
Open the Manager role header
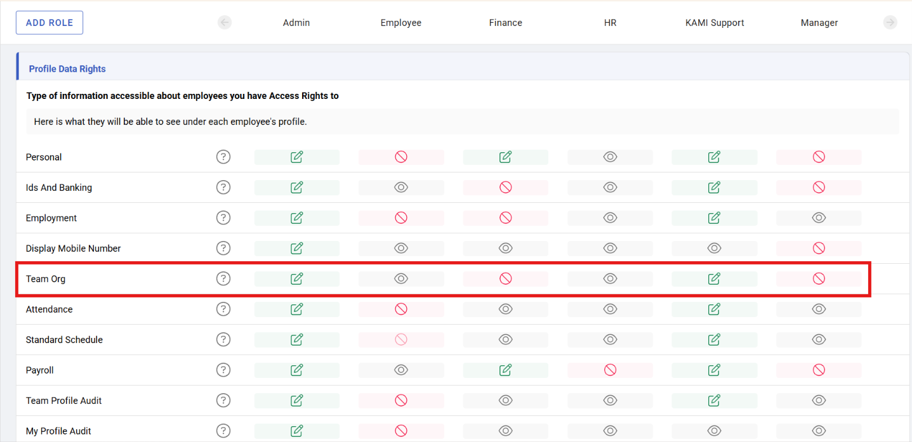[x=819, y=23]
